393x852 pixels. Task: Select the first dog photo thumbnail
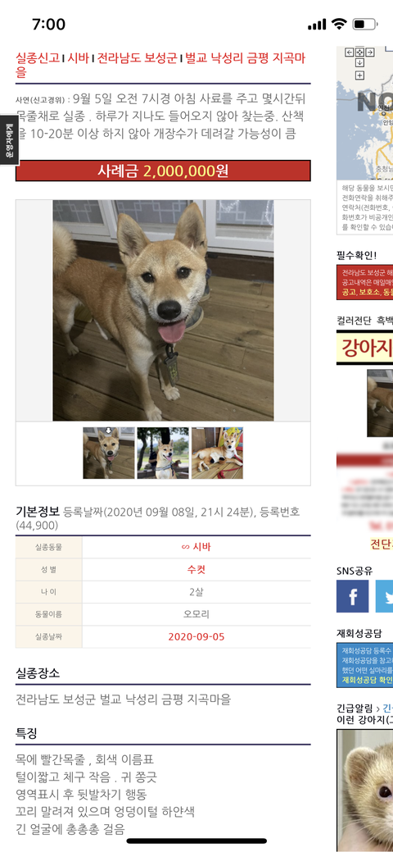109,453
